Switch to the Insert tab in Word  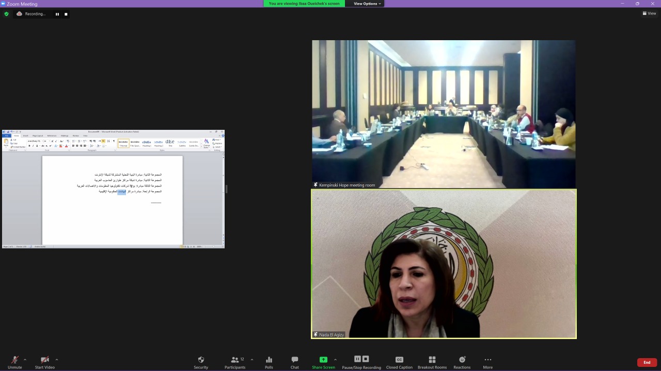click(x=26, y=136)
